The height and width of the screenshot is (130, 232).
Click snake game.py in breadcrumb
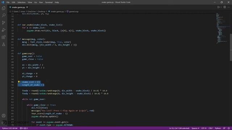[x=57, y=12]
